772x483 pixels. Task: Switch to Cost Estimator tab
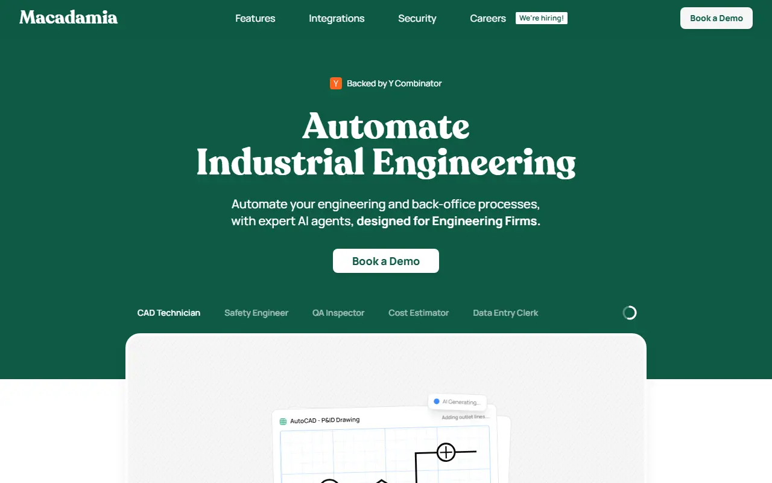point(419,313)
